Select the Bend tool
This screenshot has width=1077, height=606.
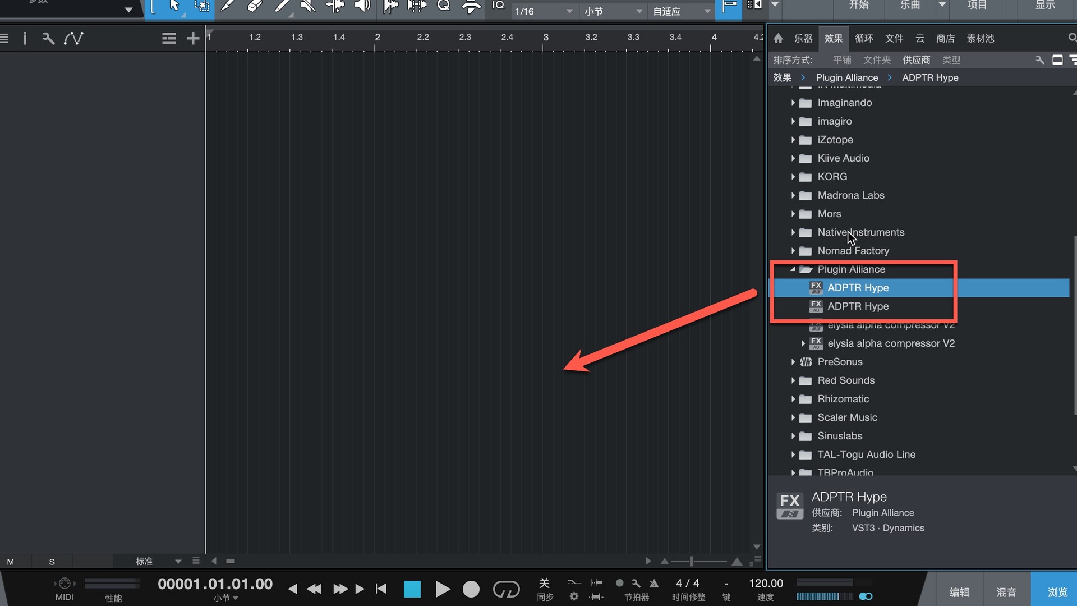335,6
